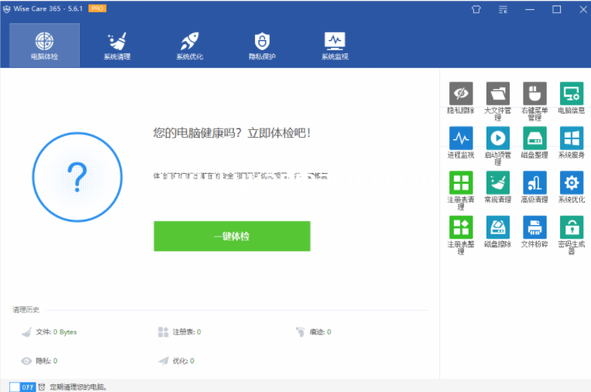Open the 注册表整理 registry defrag tool
Image resolution: width=591 pixels, height=392 pixels.
click(461, 235)
